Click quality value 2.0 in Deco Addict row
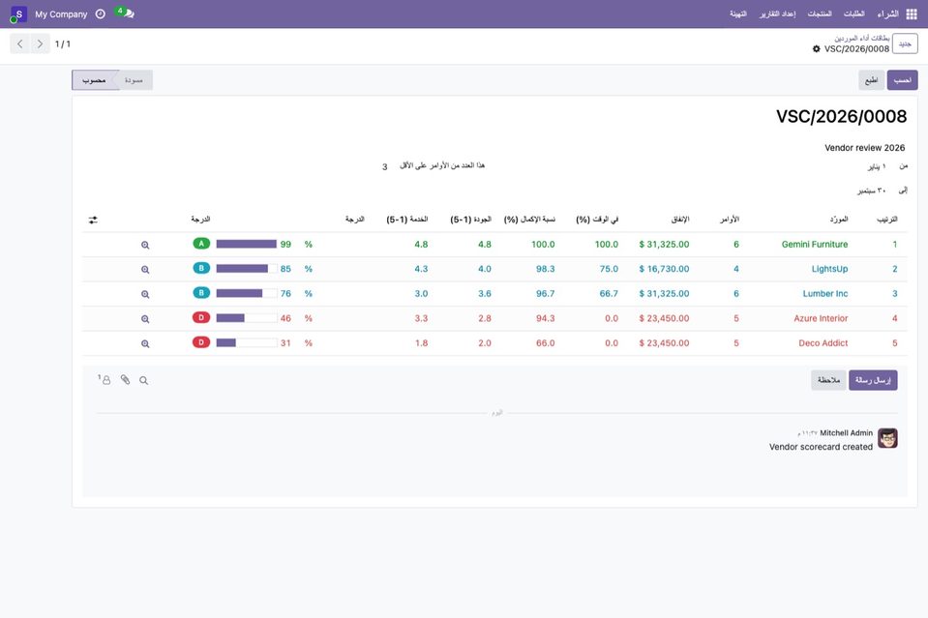This screenshot has height=618, width=928. click(x=485, y=343)
